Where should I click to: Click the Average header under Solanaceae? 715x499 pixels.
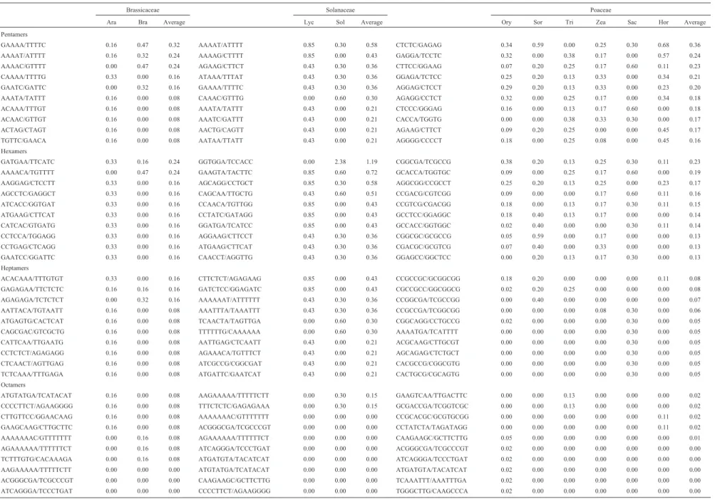(371, 22)
